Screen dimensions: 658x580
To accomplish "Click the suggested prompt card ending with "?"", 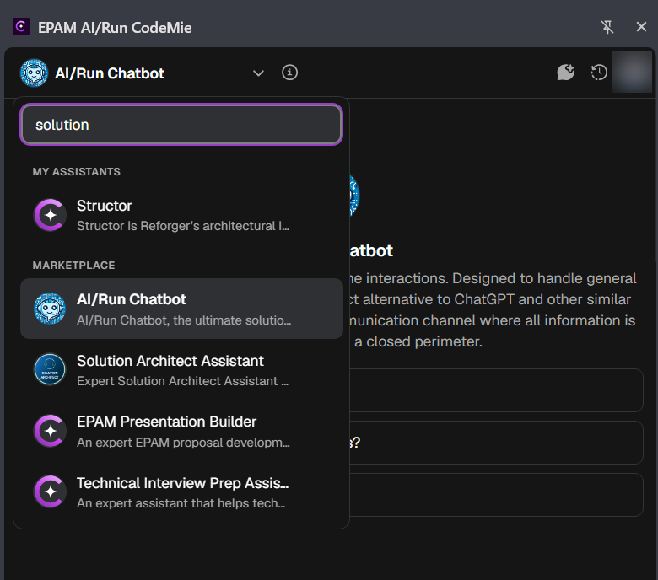I will pyautogui.click(x=496, y=443).
